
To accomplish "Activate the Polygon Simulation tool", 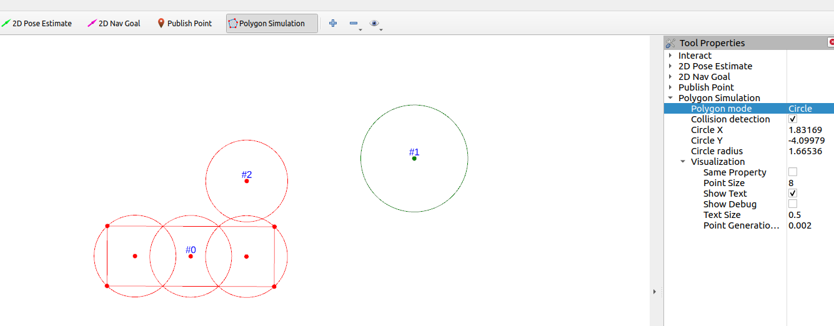I will [x=272, y=23].
